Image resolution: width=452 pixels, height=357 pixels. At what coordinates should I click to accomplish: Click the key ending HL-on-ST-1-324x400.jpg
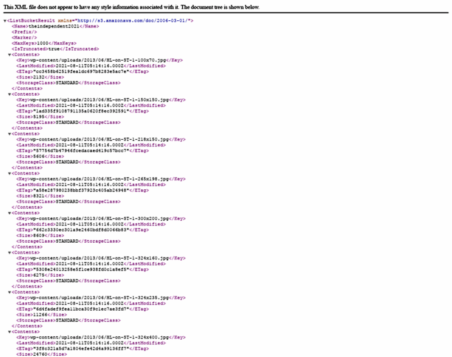pos(99,337)
